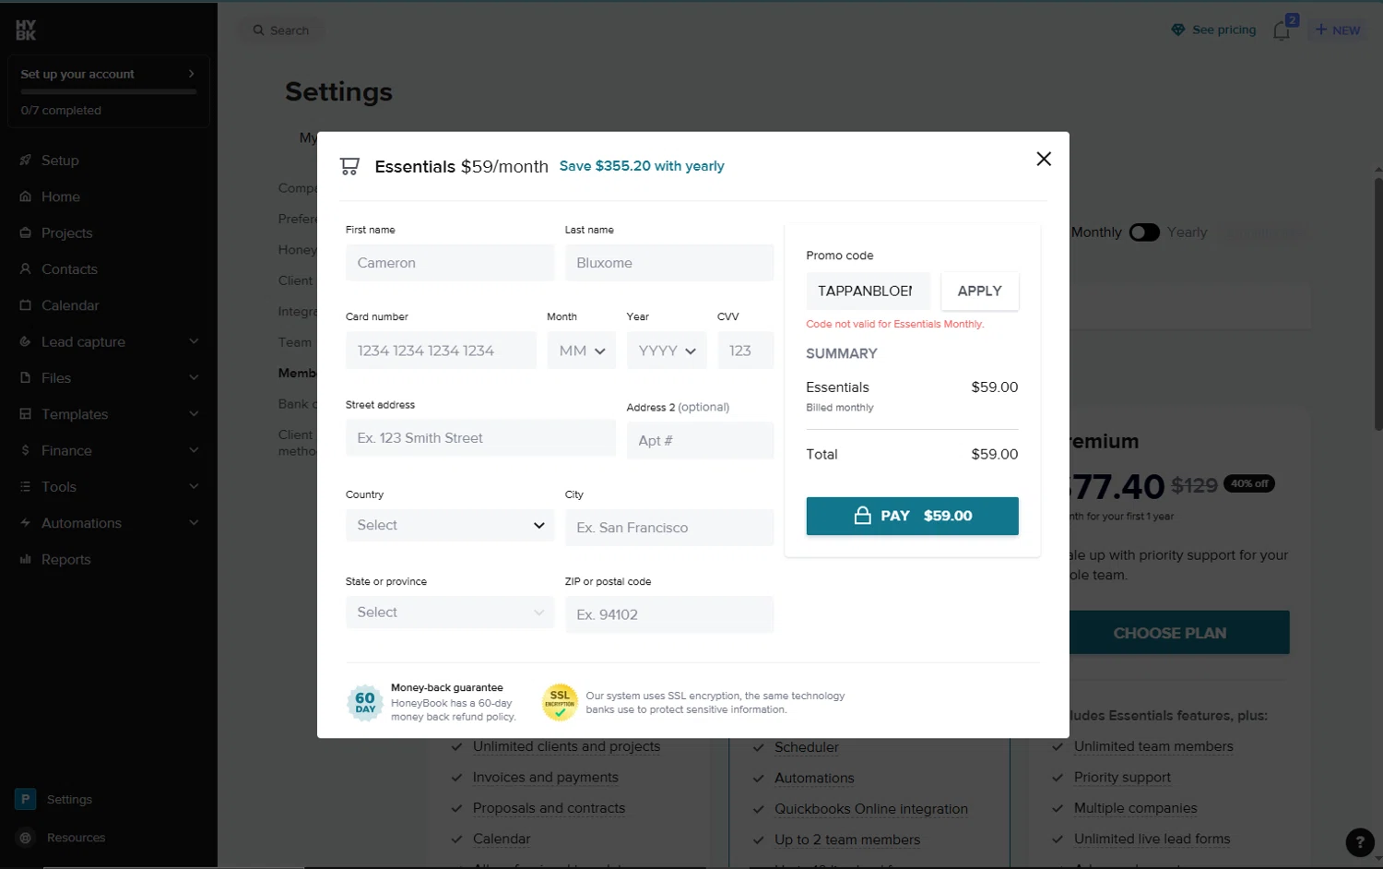The image size is (1383, 869).
Task: Click the 60 DAY money-back badge
Action: [365, 703]
